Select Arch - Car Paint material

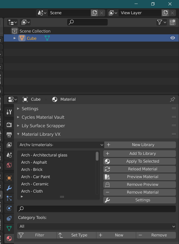click(36, 177)
